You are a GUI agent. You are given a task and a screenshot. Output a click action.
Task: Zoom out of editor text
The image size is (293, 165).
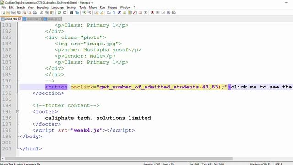(x=89, y=12)
